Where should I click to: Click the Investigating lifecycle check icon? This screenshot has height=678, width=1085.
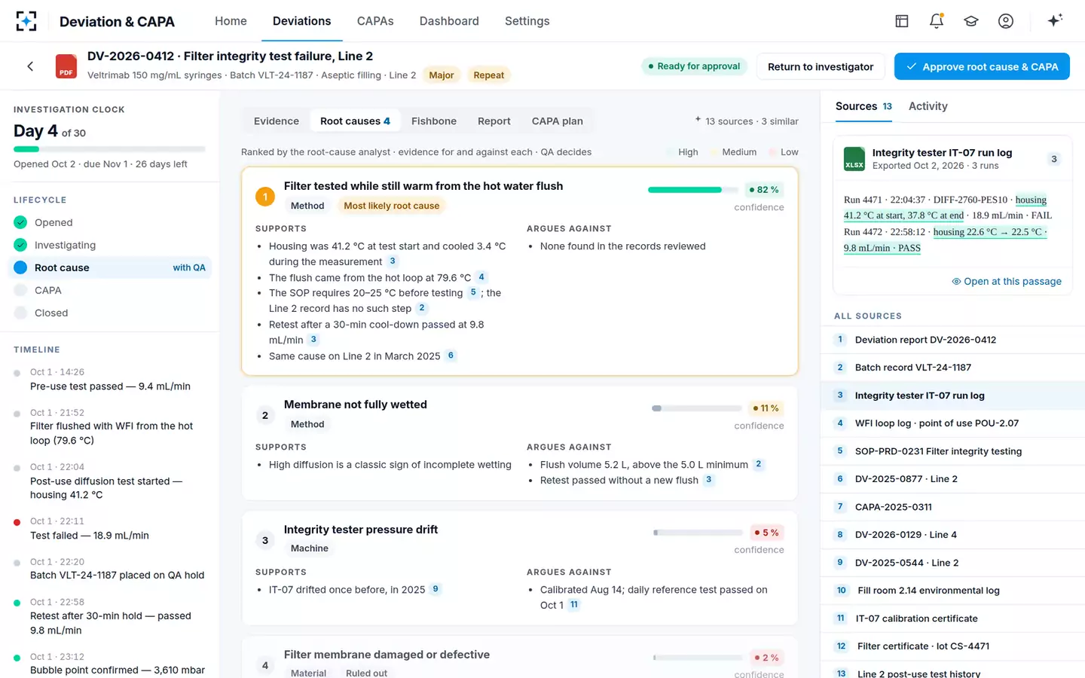(20, 245)
